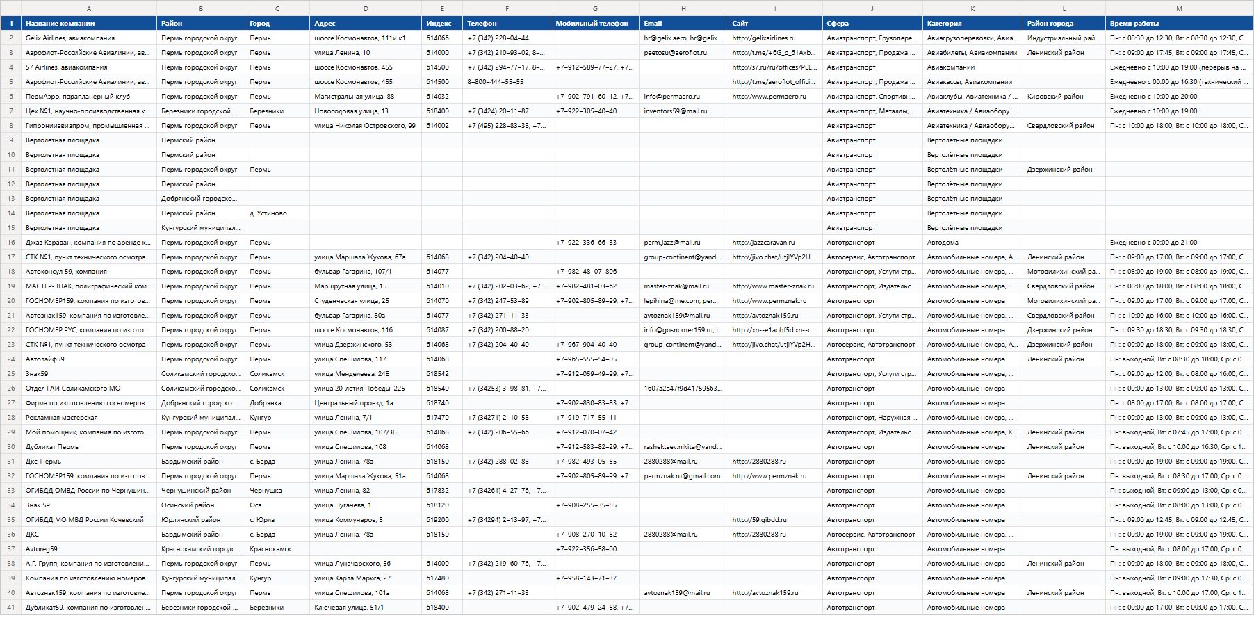This screenshot has height=627, width=1254.
Task: Select the city cell 'Чернушка'
Action: (x=277, y=491)
